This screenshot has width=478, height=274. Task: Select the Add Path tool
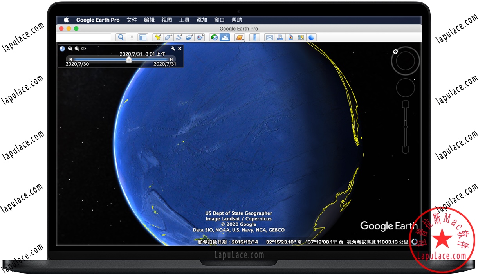tap(179, 38)
